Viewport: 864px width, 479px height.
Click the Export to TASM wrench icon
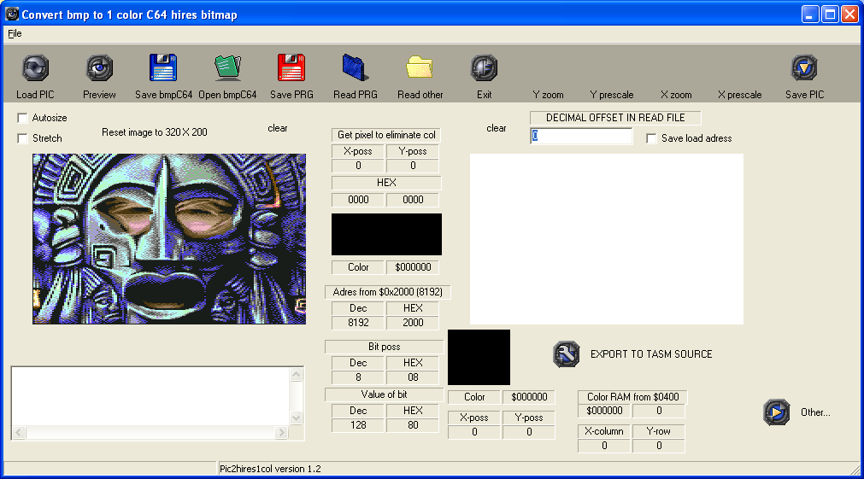(567, 354)
